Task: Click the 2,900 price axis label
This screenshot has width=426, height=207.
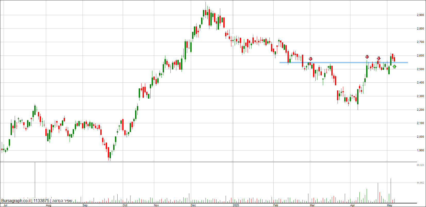Action: pos(420,15)
